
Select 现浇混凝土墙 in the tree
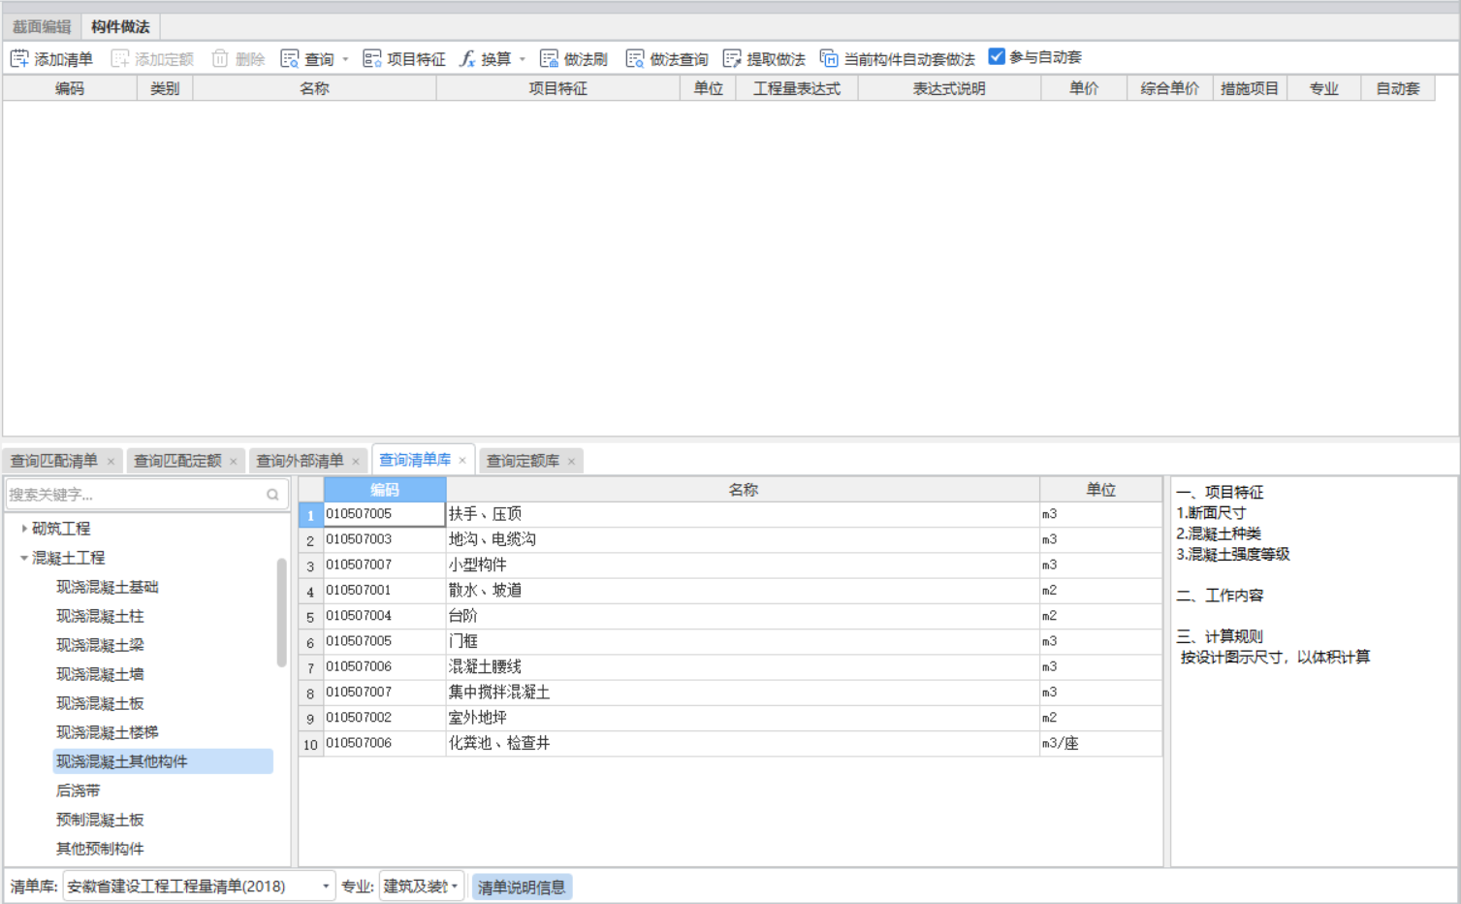pos(100,674)
